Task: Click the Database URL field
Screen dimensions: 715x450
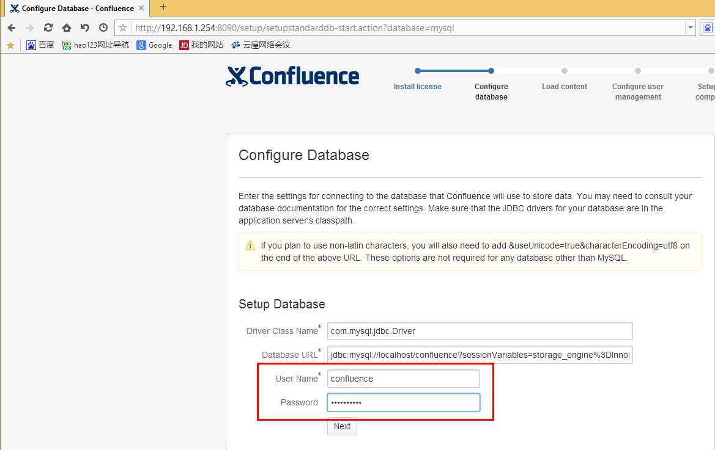Action: point(480,355)
